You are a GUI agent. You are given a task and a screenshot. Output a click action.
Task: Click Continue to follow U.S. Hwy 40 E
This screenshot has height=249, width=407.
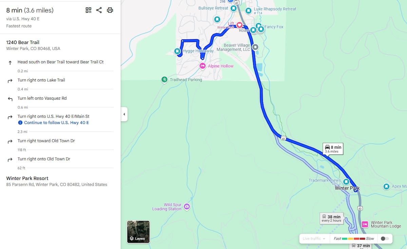pos(56,123)
